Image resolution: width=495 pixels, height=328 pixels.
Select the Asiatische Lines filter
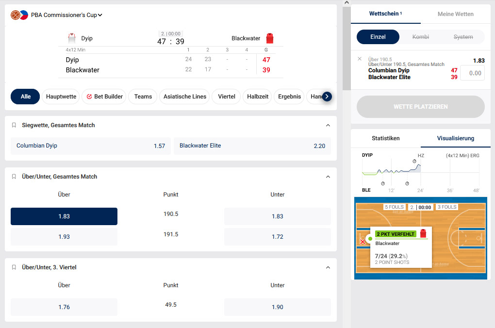[x=185, y=97]
